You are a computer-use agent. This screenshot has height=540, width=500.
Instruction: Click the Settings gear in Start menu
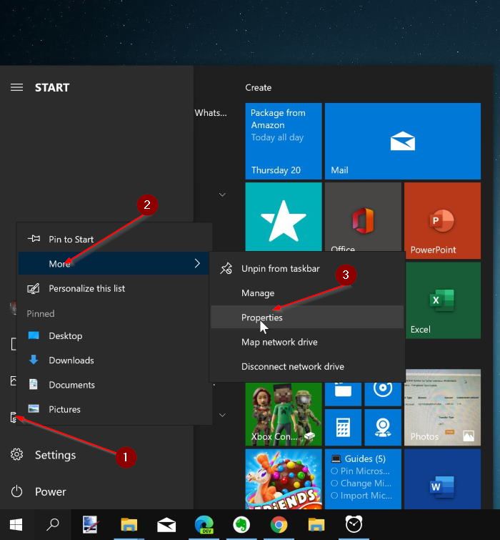16,455
